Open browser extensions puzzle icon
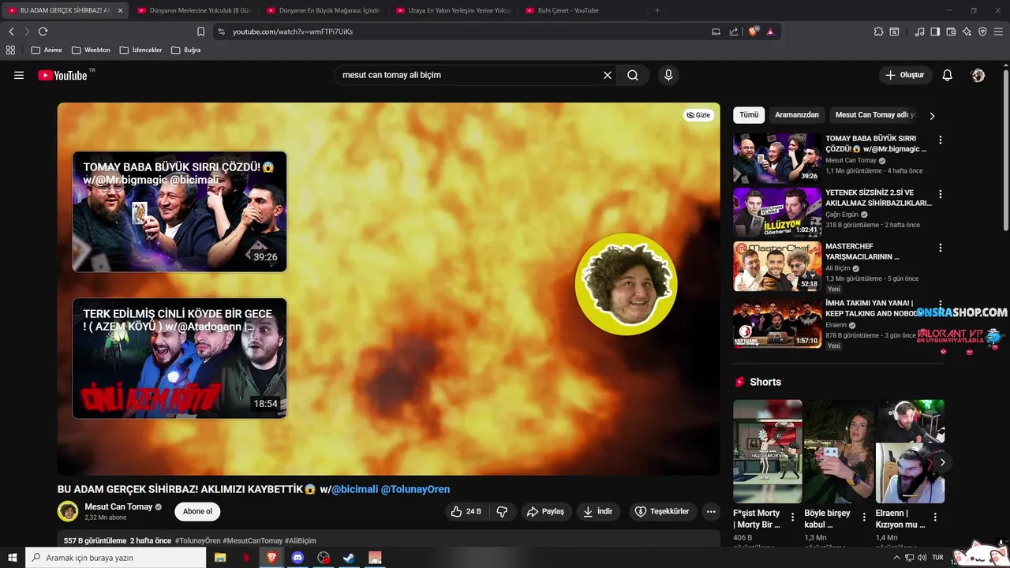The image size is (1010, 568). pos(878,32)
